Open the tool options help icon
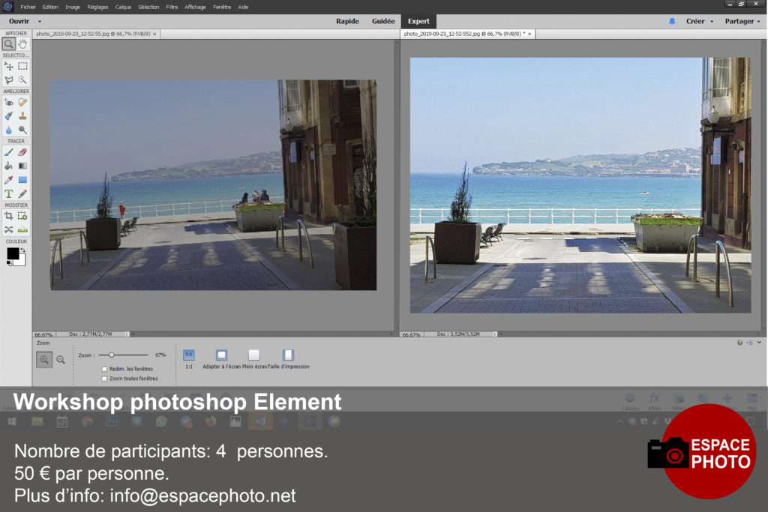 (x=739, y=343)
